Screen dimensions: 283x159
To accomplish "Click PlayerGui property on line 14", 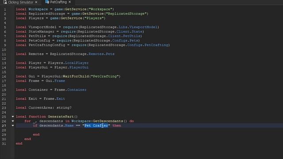I will 79,68.
